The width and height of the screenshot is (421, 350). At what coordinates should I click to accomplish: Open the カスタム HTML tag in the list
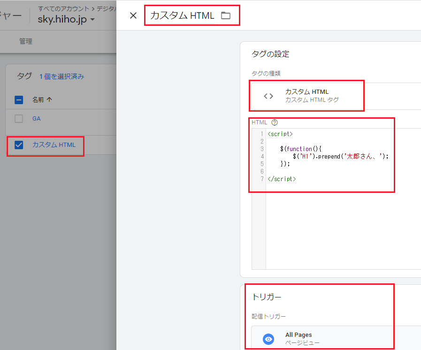pos(54,145)
